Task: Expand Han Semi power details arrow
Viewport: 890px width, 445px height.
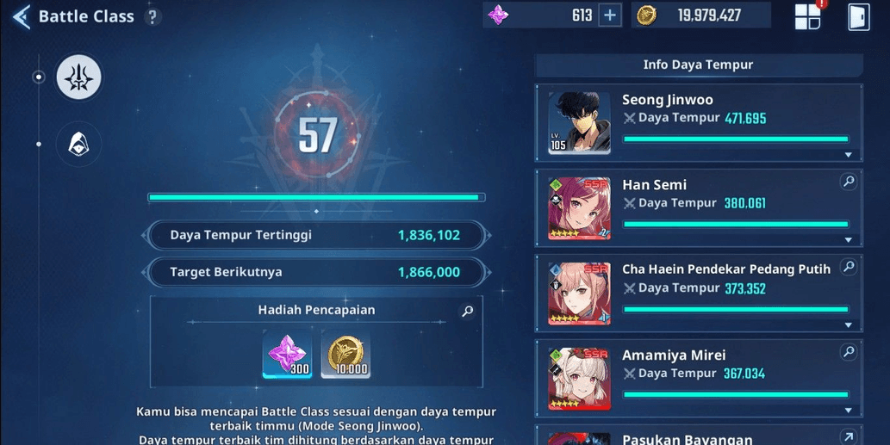Action: coord(848,240)
